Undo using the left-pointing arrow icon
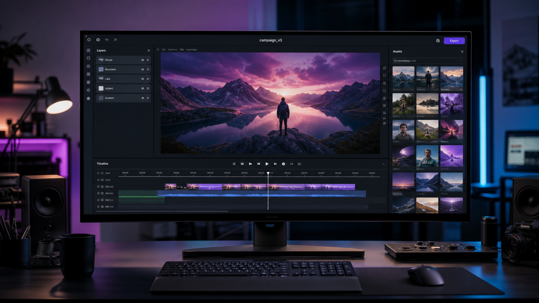Viewport: 539px width, 303px height. point(107,40)
